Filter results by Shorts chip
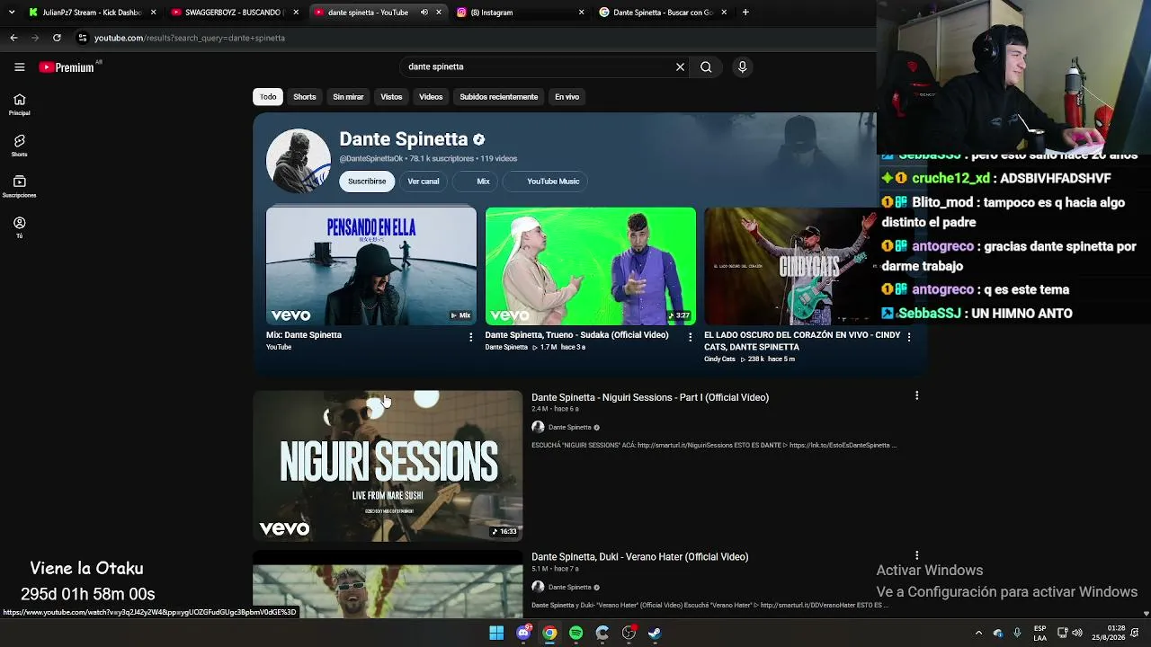1151x647 pixels. pos(305,97)
